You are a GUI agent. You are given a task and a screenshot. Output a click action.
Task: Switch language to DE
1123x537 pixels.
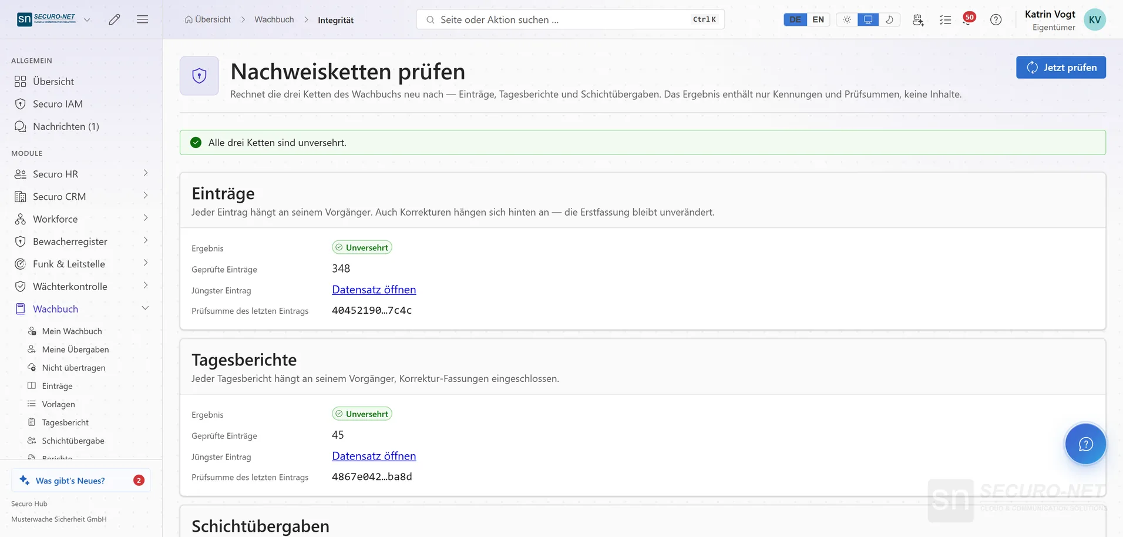[795, 19]
